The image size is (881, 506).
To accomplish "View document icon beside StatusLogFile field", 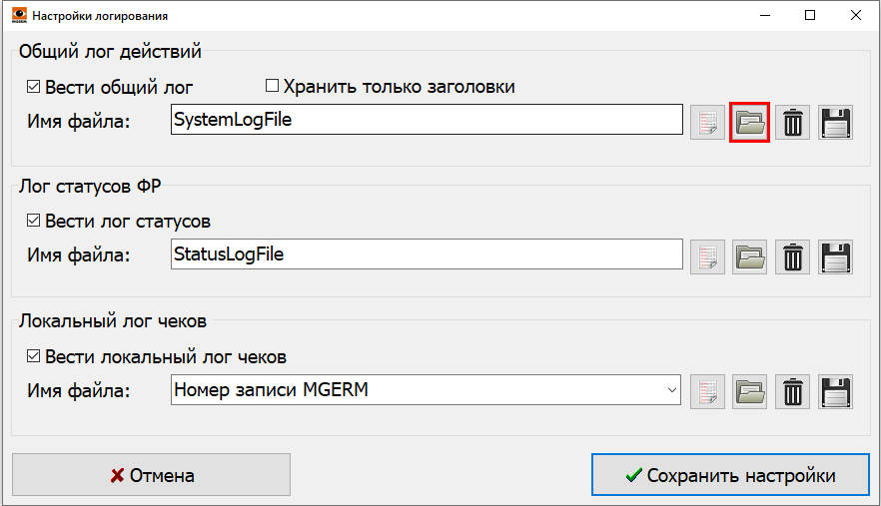I will point(707,256).
